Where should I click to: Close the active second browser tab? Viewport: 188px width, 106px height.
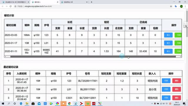pos(58,2)
